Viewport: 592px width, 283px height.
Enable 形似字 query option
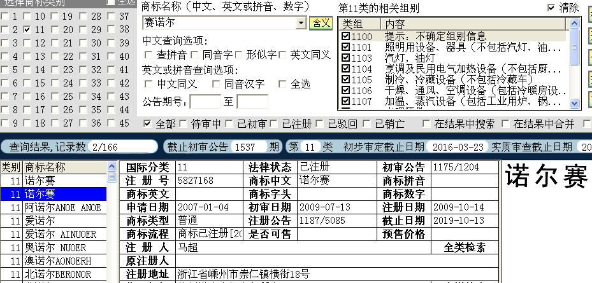pos(238,55)
